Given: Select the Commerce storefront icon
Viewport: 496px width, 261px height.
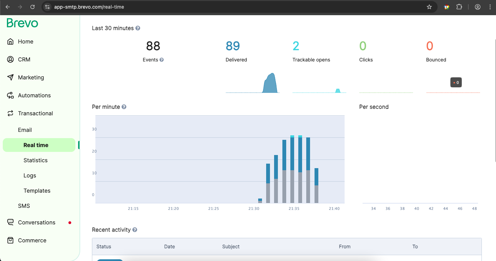Looking at the screenshot, I should coord(10,240).
